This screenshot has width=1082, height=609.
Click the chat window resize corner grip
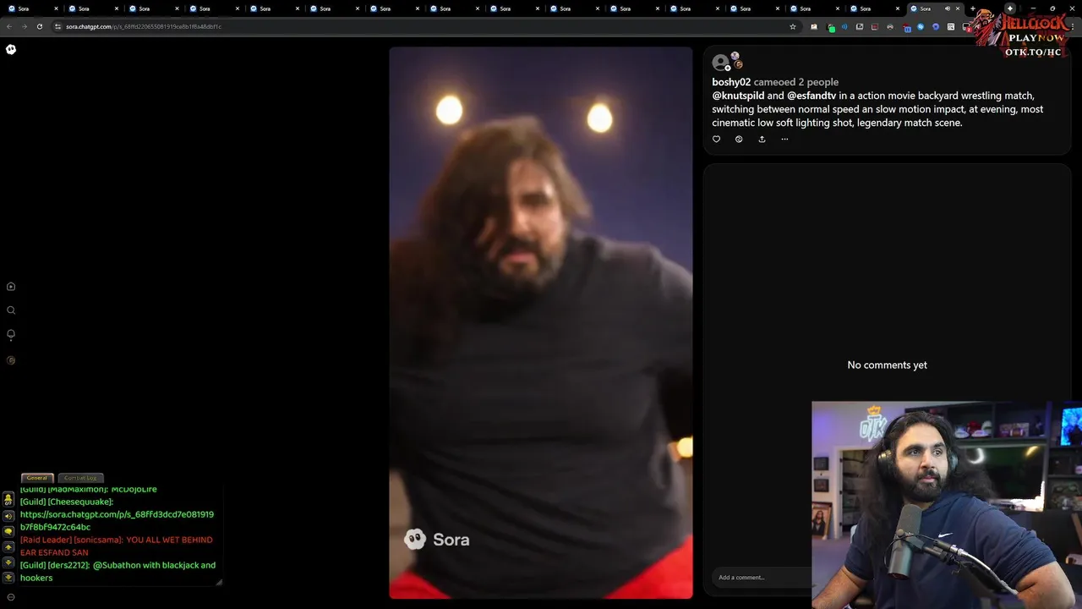tap(219, 582)
